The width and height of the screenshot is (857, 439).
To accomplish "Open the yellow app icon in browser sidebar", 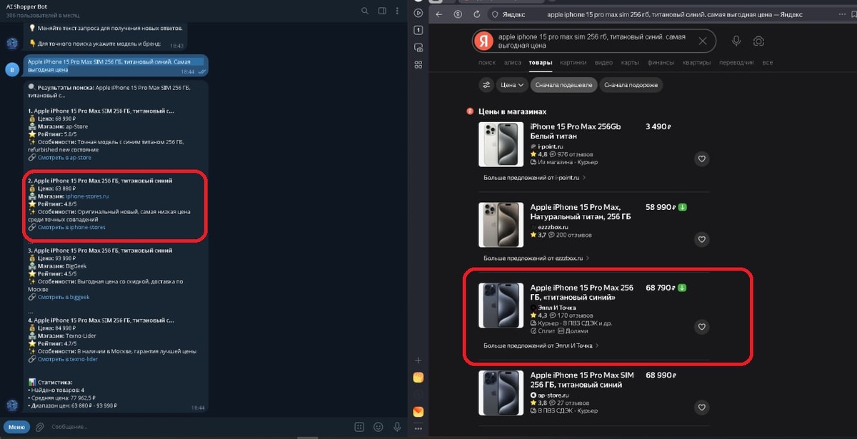I will [x=419, y=378].
